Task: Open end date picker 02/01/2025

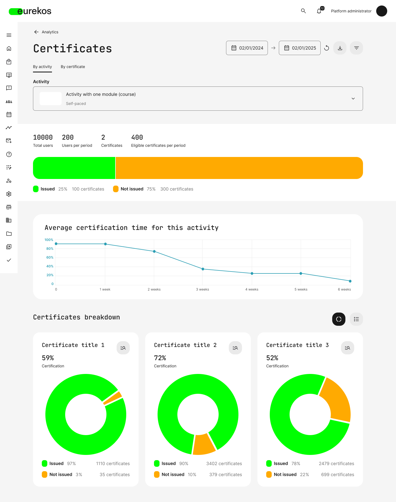Action: 300,48
